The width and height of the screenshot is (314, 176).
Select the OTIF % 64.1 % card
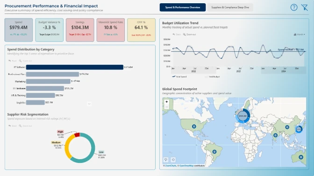141,30
